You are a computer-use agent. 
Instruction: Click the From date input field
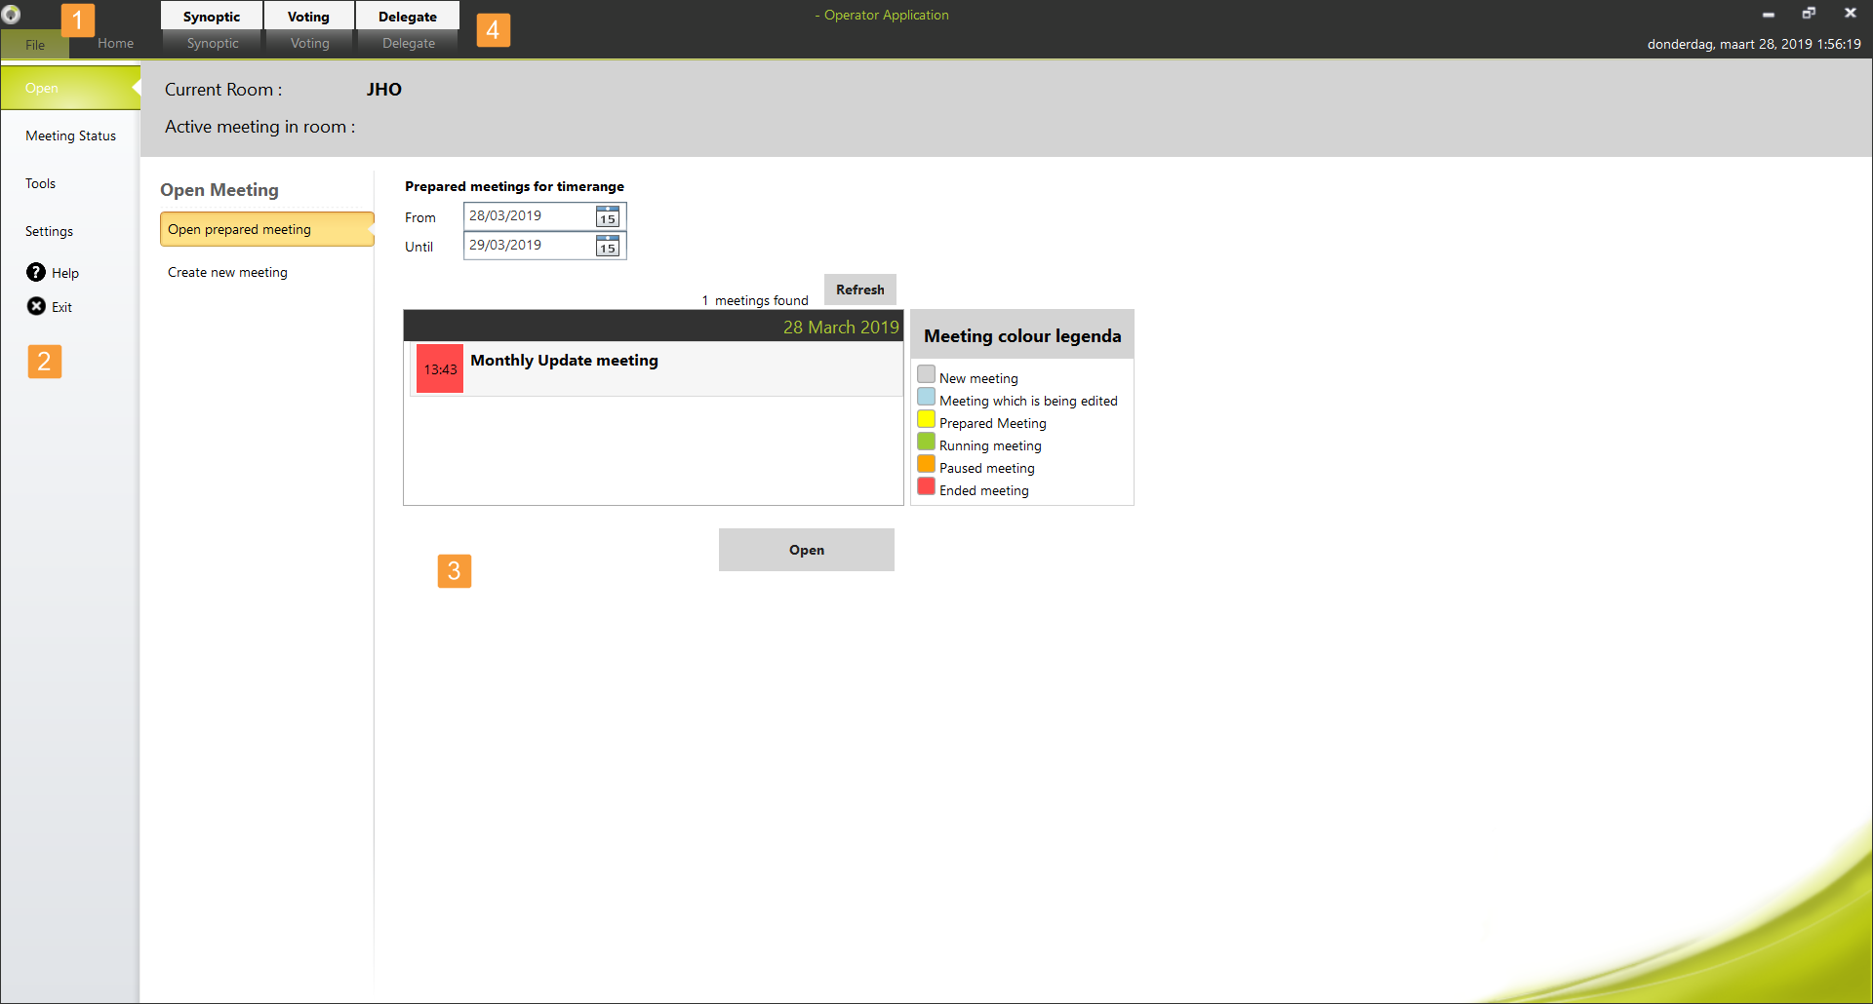click(528, 216)
